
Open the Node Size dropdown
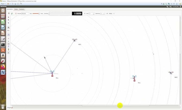coord(103,14)
